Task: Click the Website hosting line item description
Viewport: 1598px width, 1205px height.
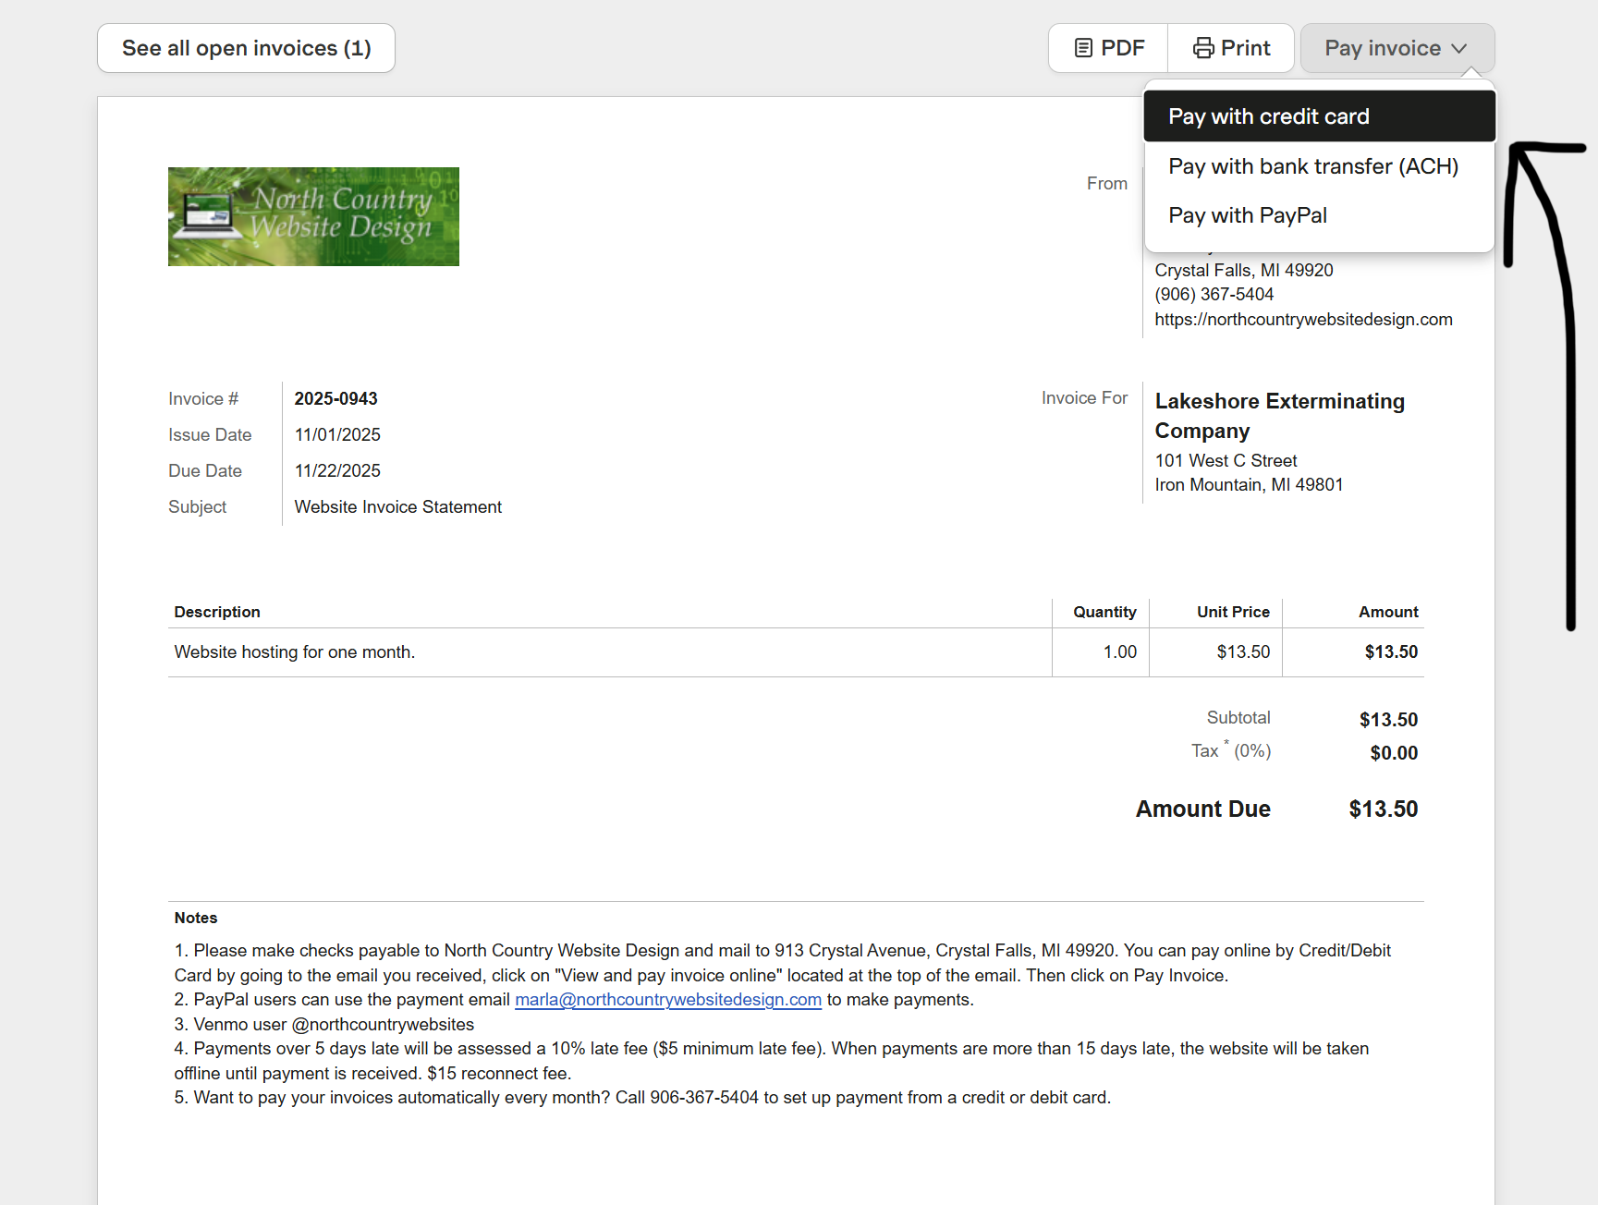Action: 294,651
